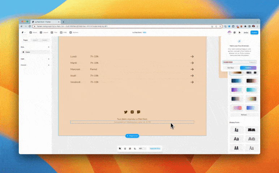Open the Framer logo main menu
The width and height of the screenshot is (279, 173).
tap(23, 32)
